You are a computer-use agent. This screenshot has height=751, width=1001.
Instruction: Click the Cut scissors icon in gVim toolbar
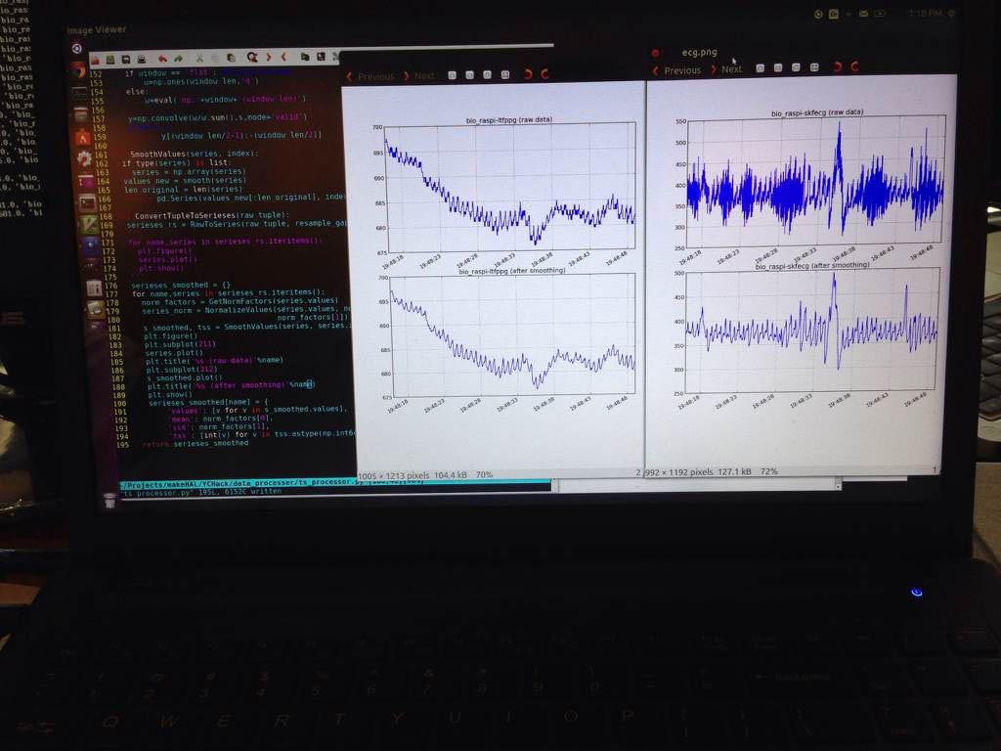[199, 58]
